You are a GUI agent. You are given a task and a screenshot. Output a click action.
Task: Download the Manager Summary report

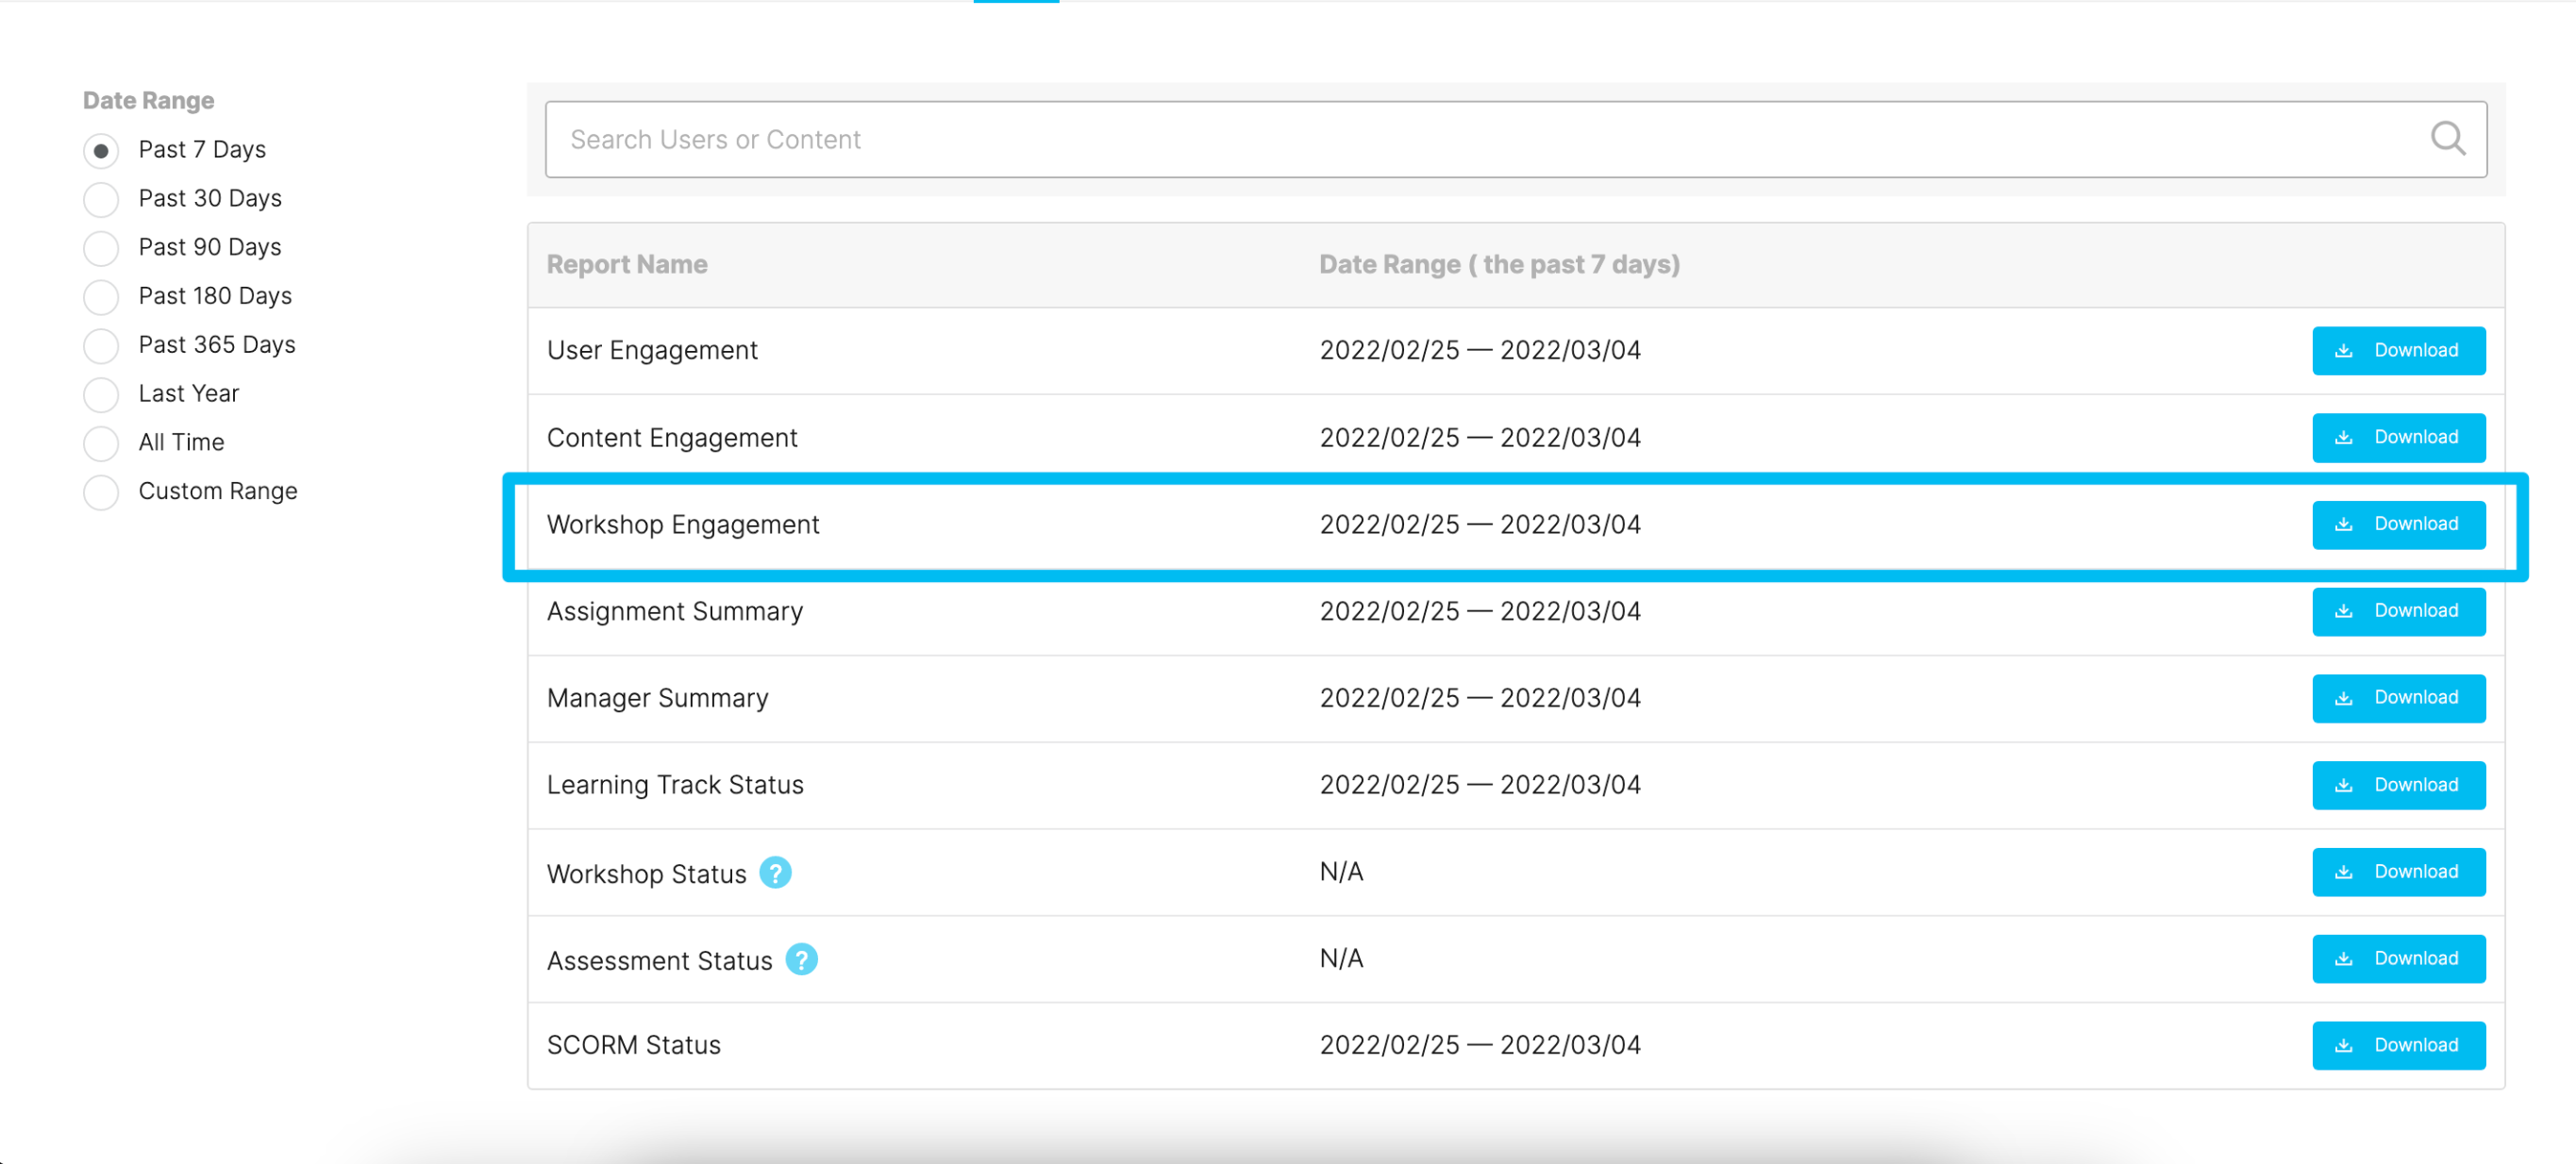(2398, 698)
